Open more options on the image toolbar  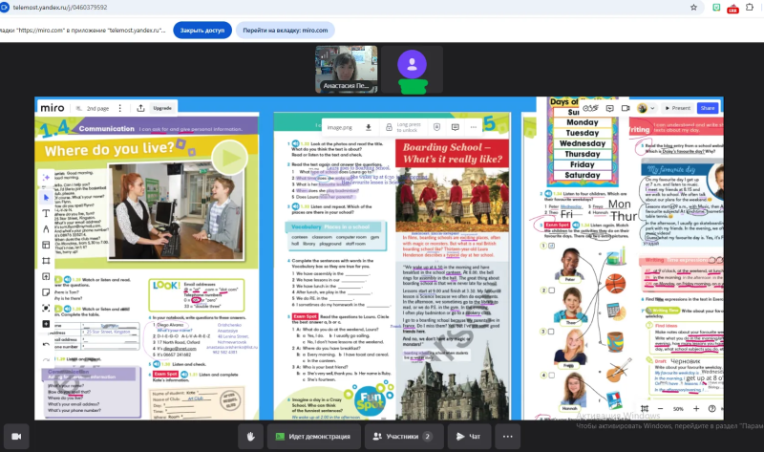pyautogui.click(x=473, y=127)
